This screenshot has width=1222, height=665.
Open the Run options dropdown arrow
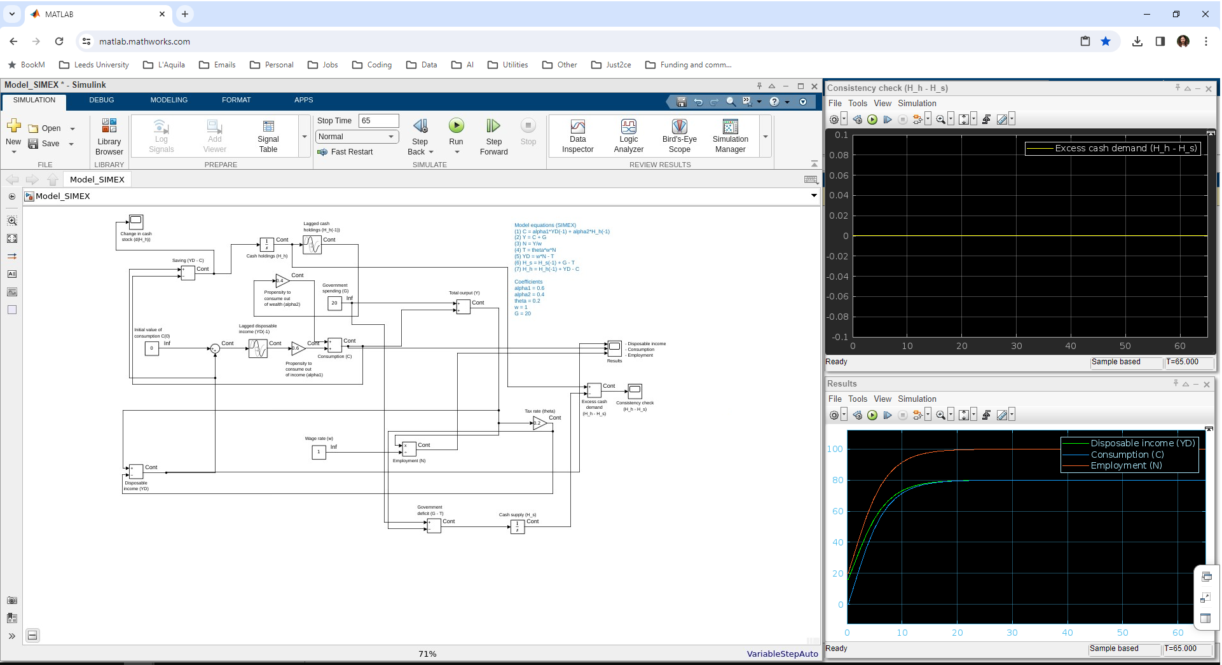click(457, 152)
